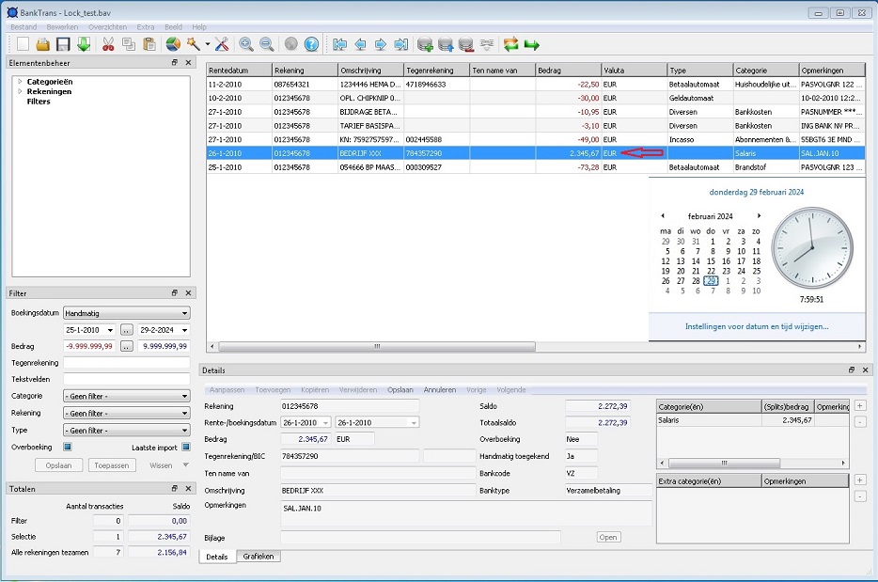Open the pie chart graph icon
This screenshot has width=878, height=582.
coord(173,44)
